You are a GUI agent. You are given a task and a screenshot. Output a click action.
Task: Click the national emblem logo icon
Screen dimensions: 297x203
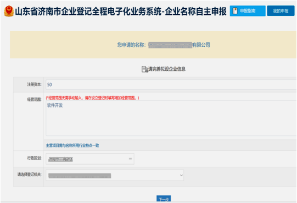tap(9, 11)
